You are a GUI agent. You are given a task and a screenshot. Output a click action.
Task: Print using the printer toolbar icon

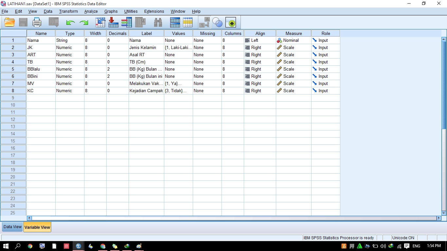pyautogui.click(x=37, y=22)
